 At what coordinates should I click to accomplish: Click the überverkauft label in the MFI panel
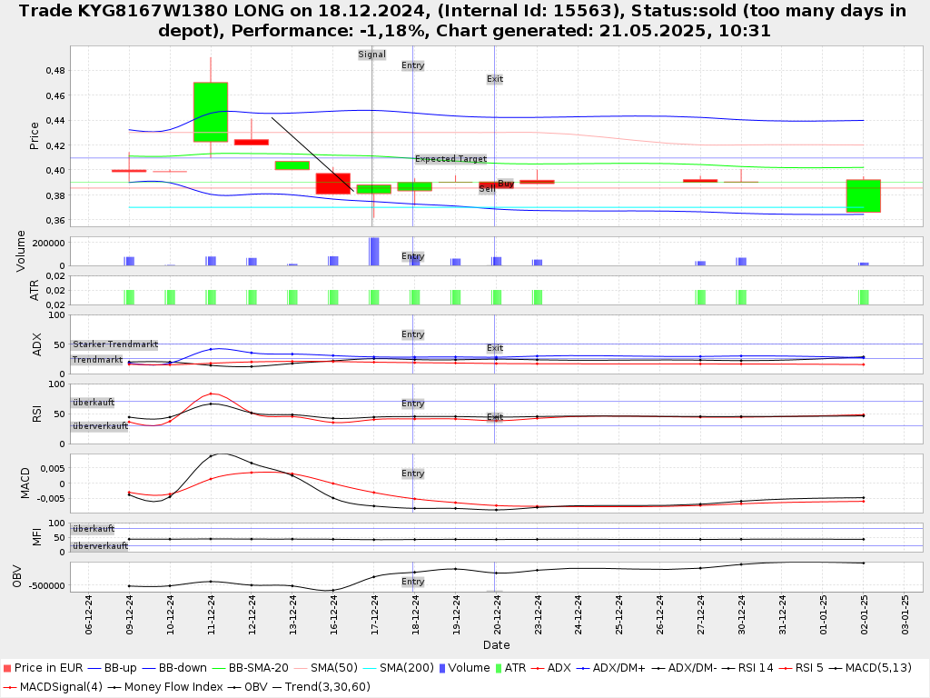pos(100,546)
